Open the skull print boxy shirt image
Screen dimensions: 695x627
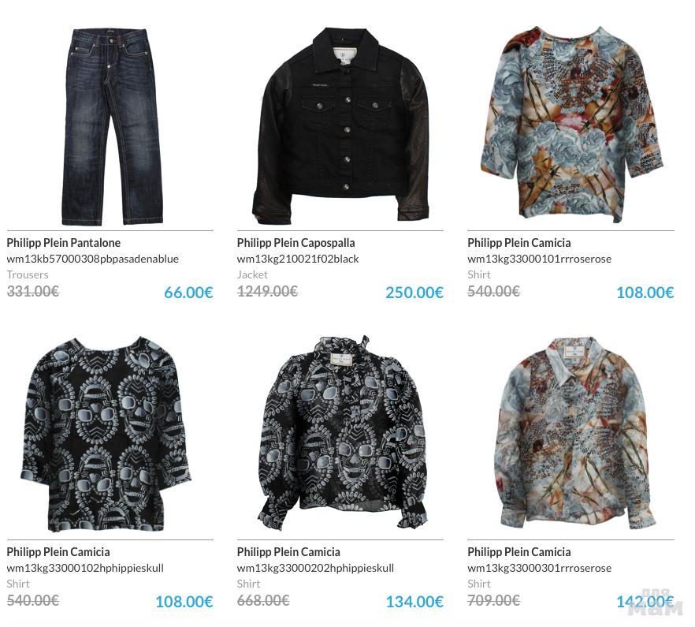pos(106,434)
